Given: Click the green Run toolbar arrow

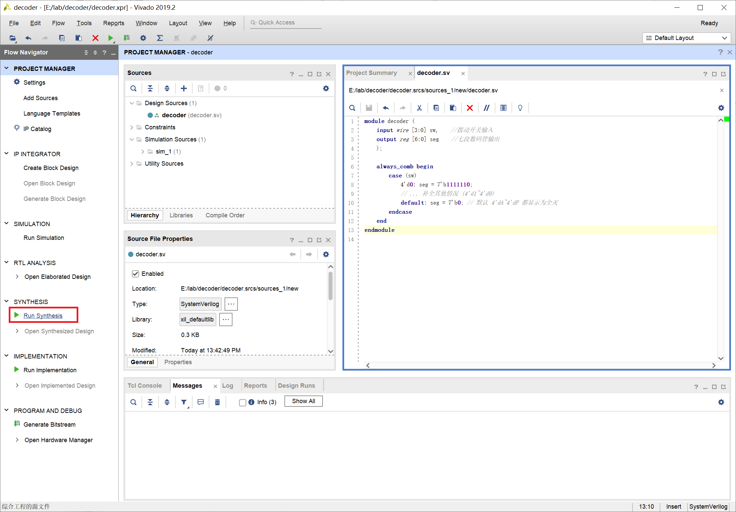Looking at the screenshot, I should [x=110, y=38].
